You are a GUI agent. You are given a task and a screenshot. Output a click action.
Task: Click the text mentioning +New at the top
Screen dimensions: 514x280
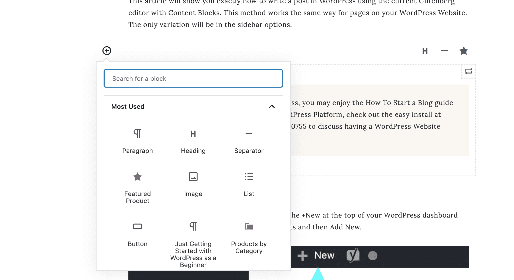point(374,221)
